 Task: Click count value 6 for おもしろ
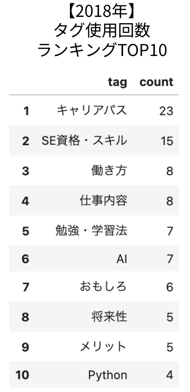(x=170, y=287)
